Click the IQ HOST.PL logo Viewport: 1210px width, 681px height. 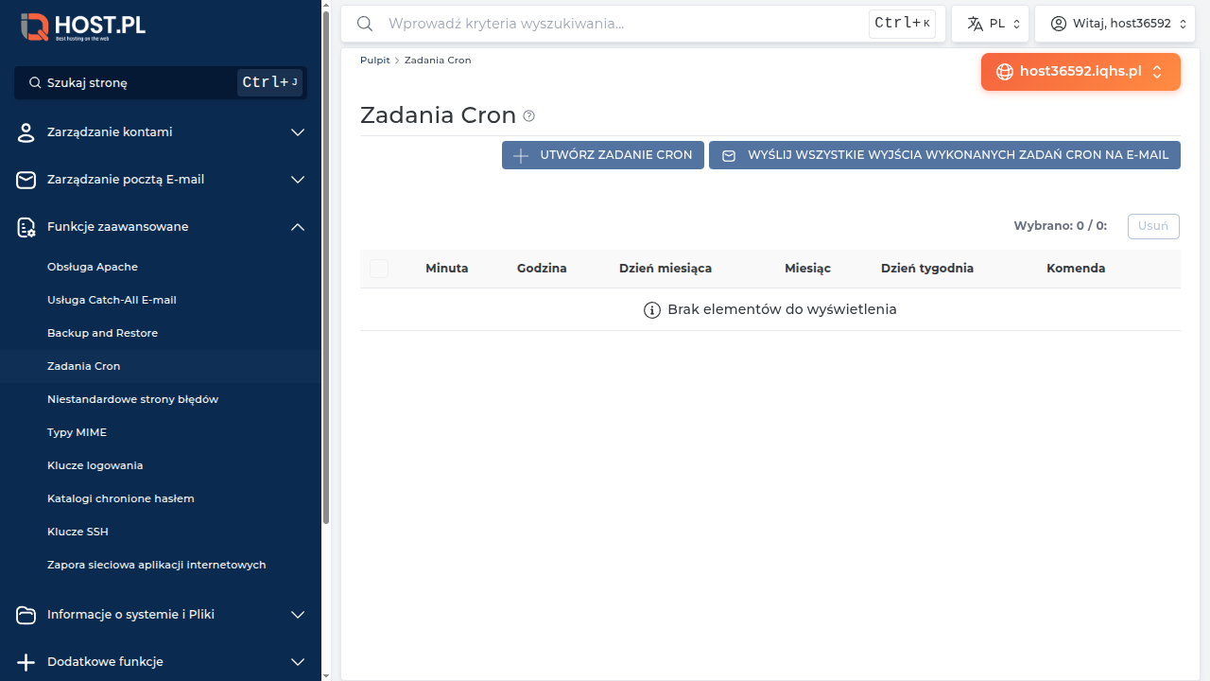pos(83,26)
